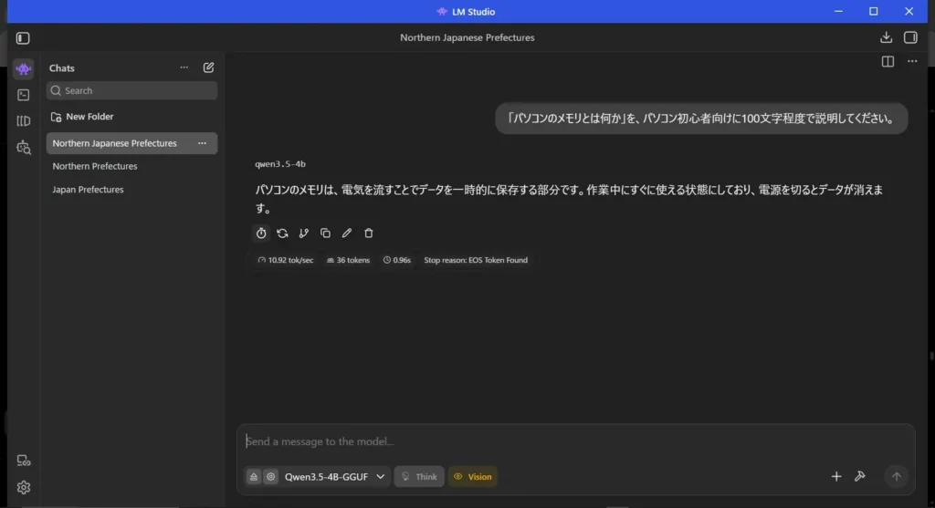The height and width of the screenshot is (508, 935).
Task: Edit the model response
Action: pos(347,233)
